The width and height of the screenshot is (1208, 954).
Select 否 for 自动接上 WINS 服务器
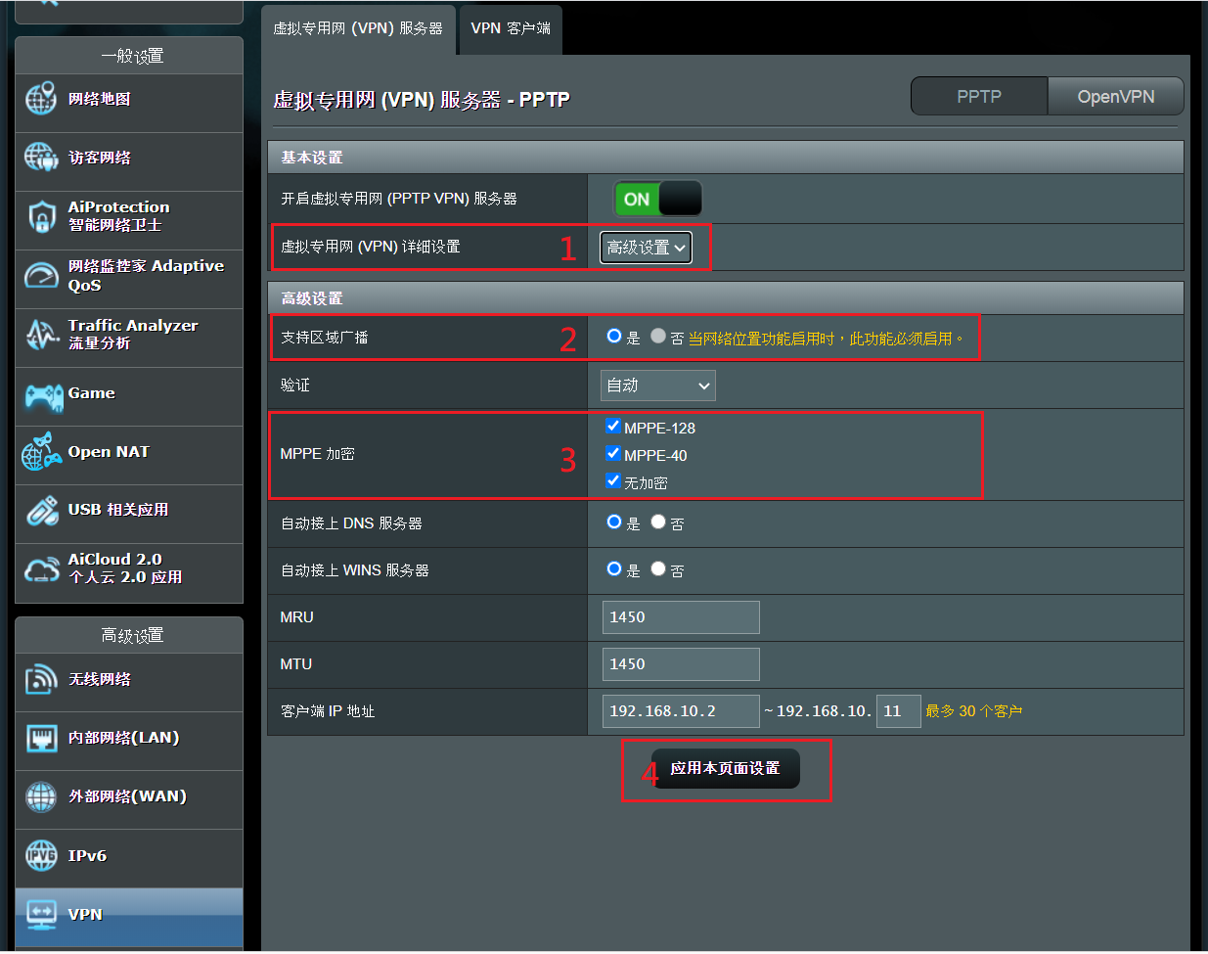658,568
